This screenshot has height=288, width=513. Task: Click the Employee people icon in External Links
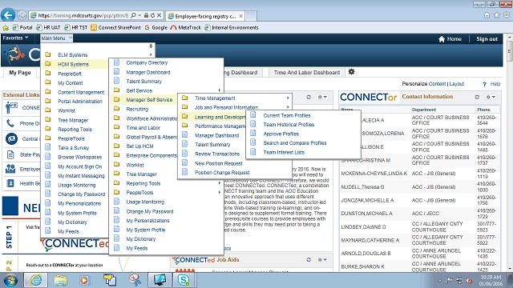10,169
